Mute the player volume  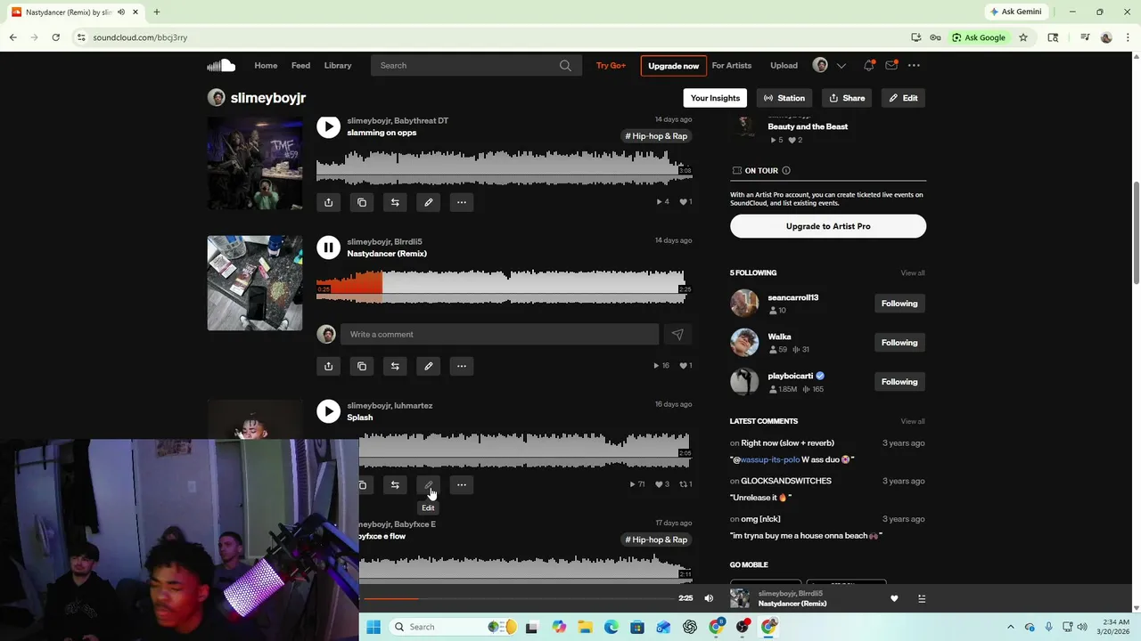click(709, 598)
